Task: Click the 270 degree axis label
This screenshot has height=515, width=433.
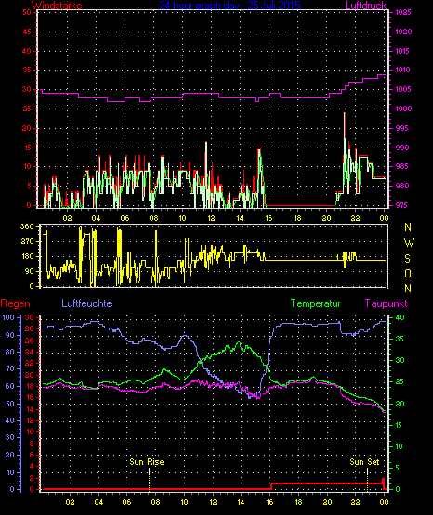Action: [27, 241]
